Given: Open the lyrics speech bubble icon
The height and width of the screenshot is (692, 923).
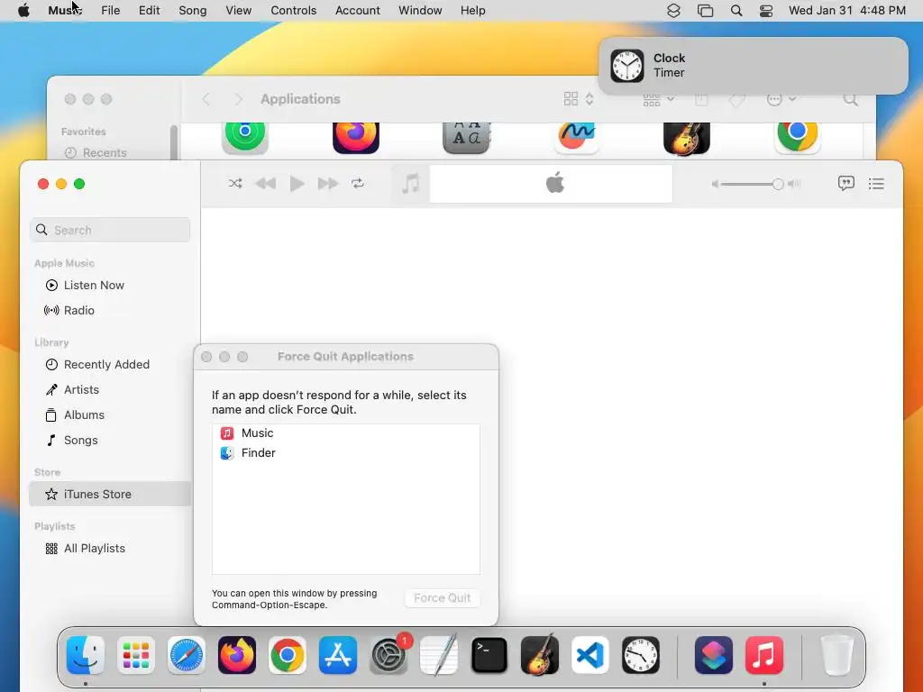Looking at the screenshot, I should pos(845,184).
